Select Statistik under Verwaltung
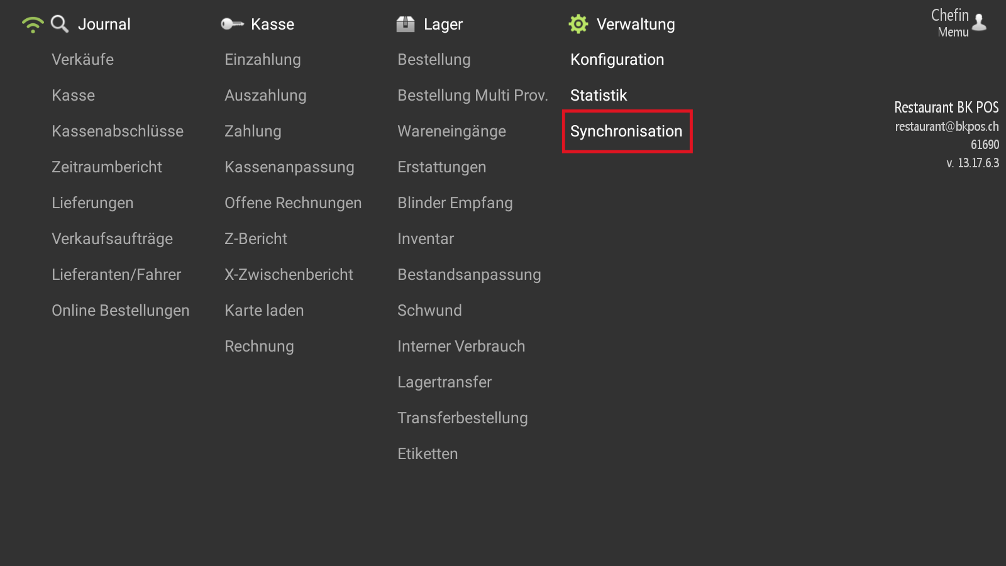The image size is (1006, 566). tap(599, 96)
